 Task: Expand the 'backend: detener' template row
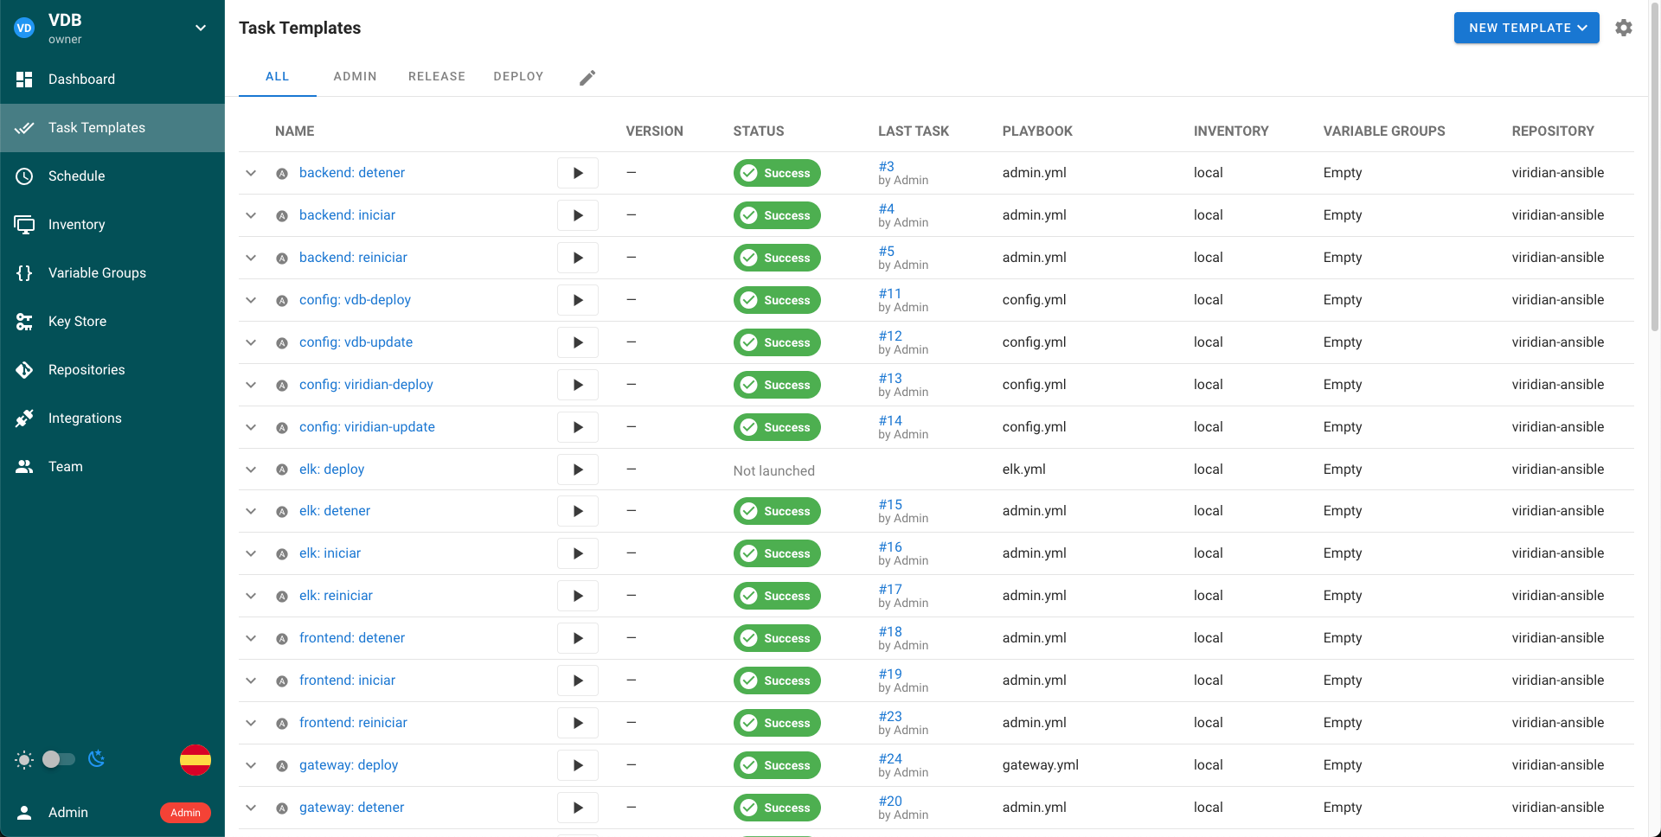251,173
